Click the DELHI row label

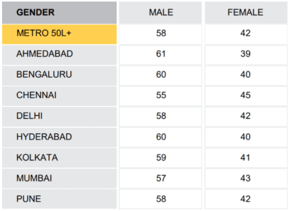tap(59, 117)
